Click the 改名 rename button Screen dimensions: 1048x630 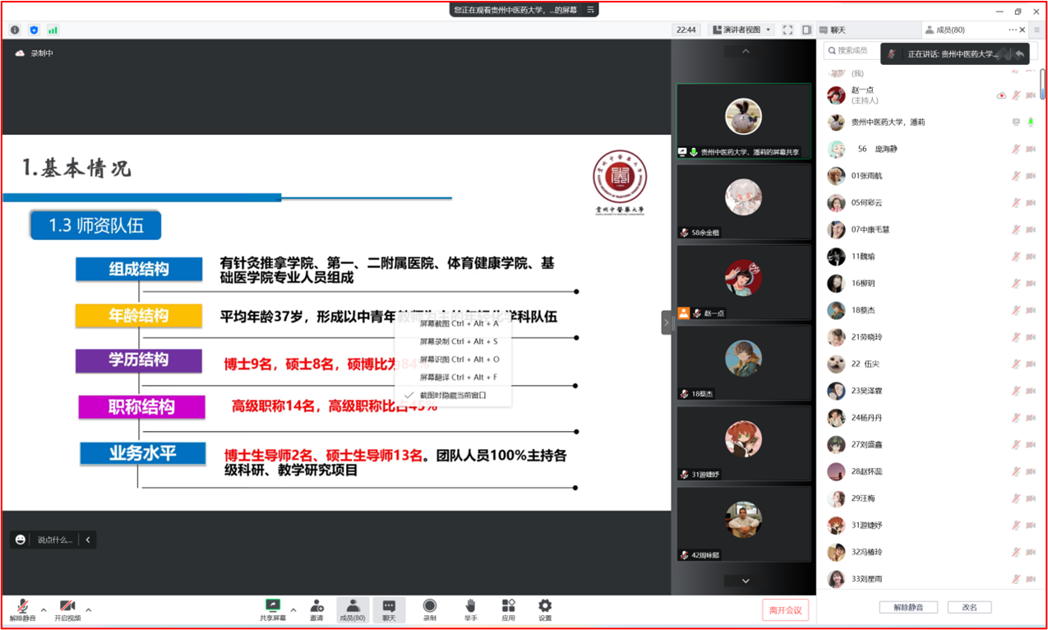pyautogui.click(x=969, y=607)
